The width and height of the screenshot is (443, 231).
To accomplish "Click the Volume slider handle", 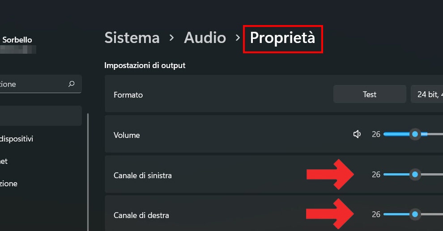I will coord(415,134).
